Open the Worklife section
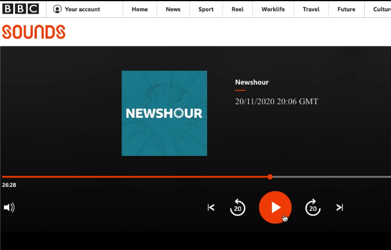The image size is (391, 250). point(273,10)
